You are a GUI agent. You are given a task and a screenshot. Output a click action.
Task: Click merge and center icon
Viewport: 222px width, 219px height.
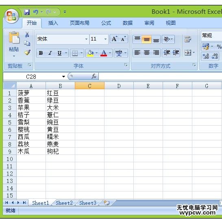point(188,53)
